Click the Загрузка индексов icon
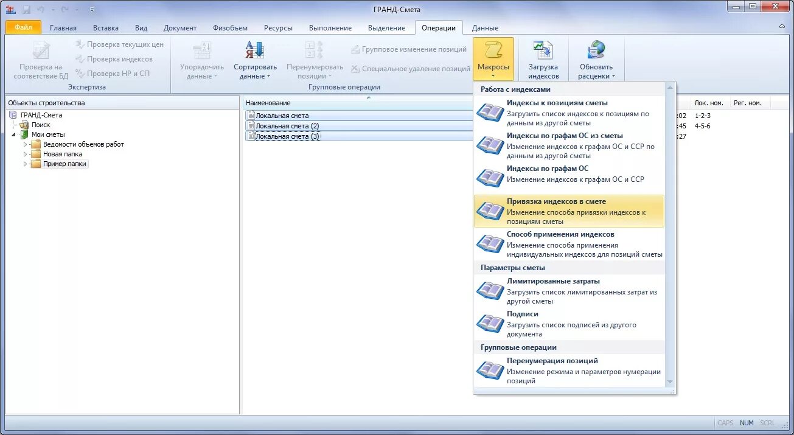Image resolution: width=794 pixels, height=435 pixels. pos(543,50)
